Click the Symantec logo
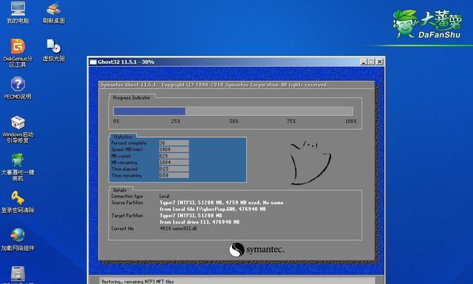Screen dimensions: 473x284 tap(256, 250)
